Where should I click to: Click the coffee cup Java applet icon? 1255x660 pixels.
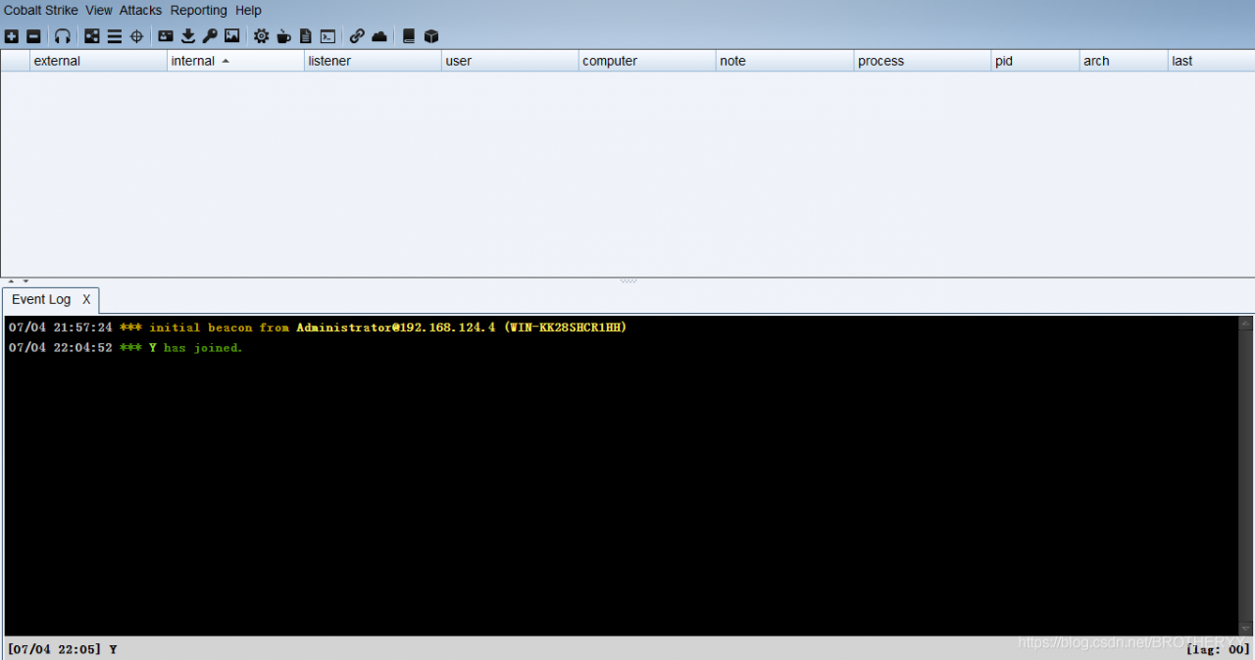point(283,36)
